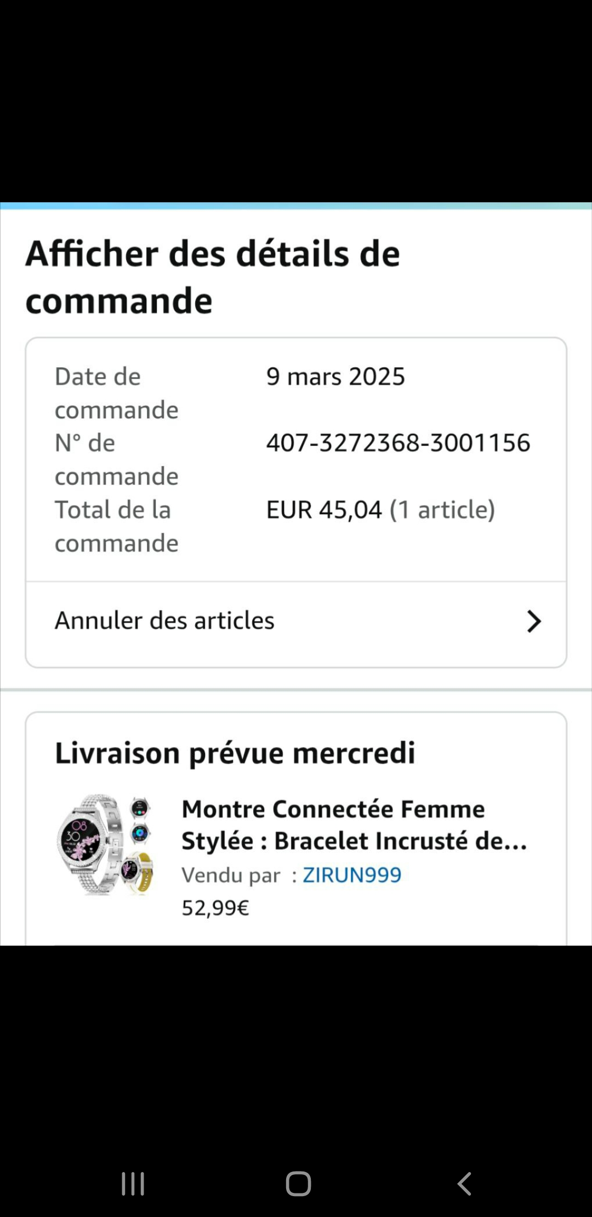The height and width of the screenshot is (1217, 592).
Task: Open the Montre Connectée Femme Stylée title
Action: [354, 825]
